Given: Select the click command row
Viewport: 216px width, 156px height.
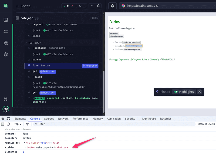Looking at the screenshot, I should tap(62, 77).
